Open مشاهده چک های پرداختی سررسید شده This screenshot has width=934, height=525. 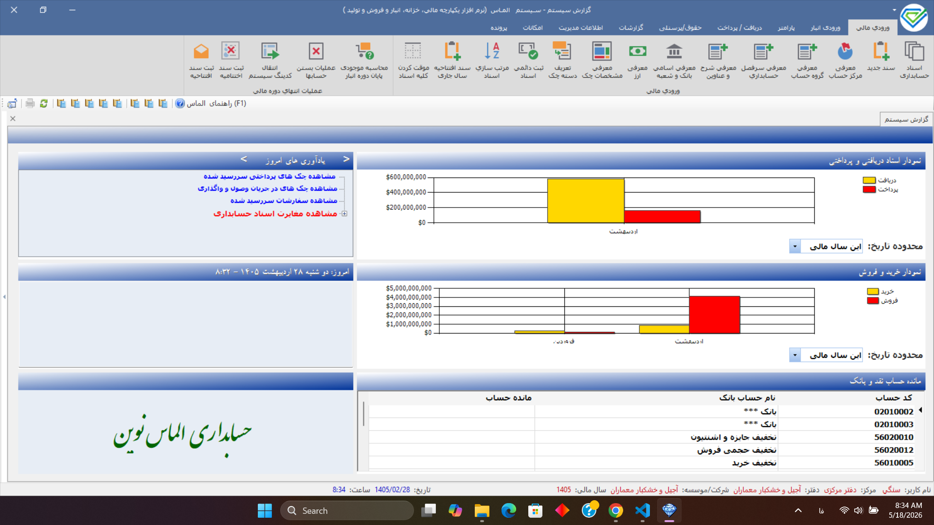tap(269, 176)
